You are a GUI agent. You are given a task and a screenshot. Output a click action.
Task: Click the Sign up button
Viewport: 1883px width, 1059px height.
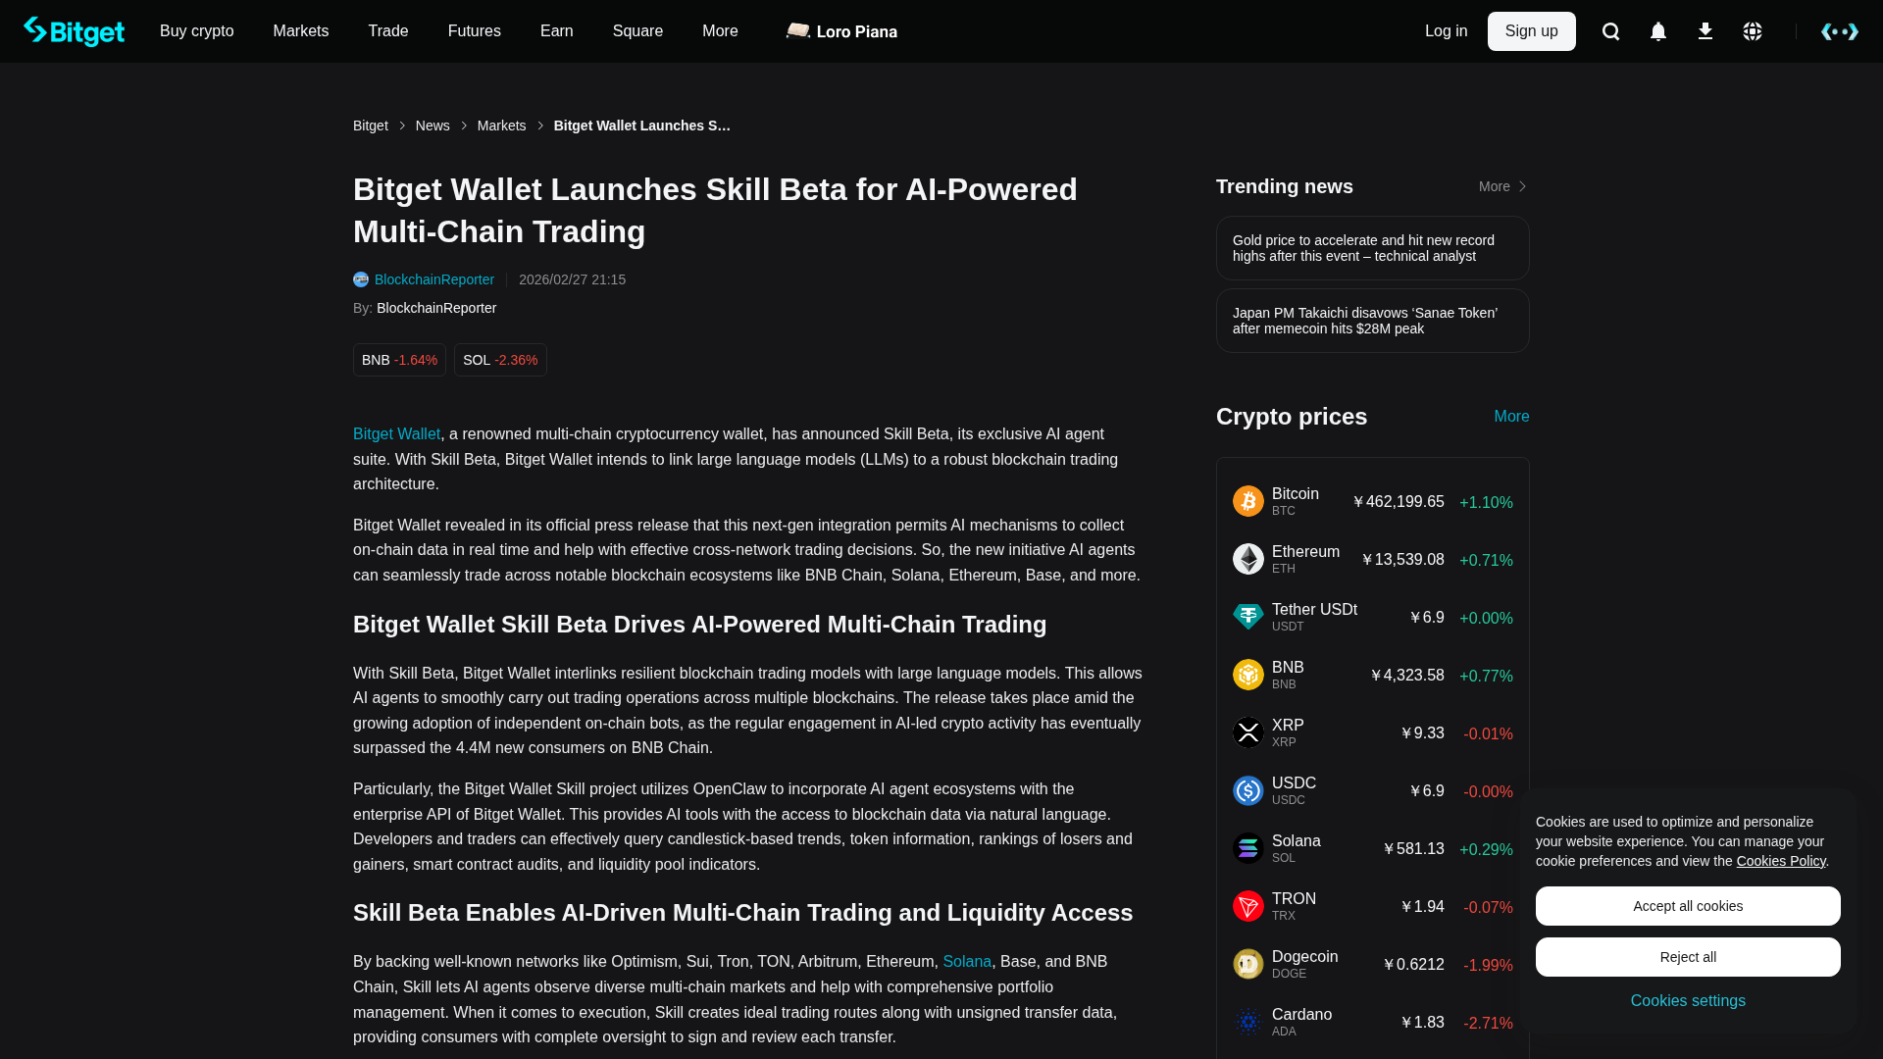tap(1531, 31)
